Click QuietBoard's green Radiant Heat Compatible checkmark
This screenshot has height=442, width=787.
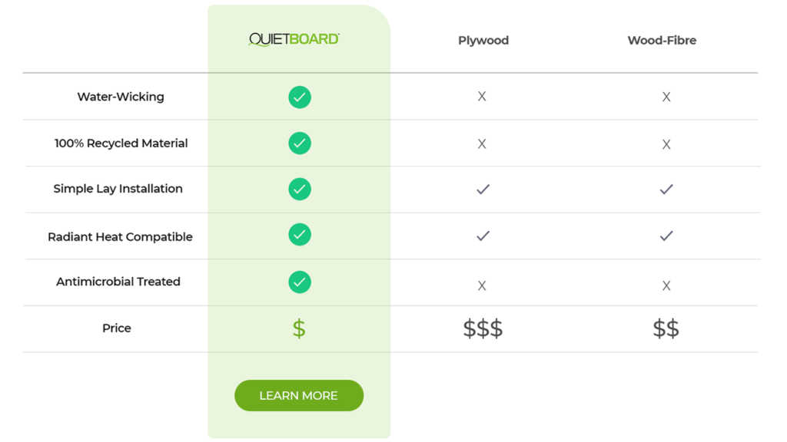tap(300, 235)
